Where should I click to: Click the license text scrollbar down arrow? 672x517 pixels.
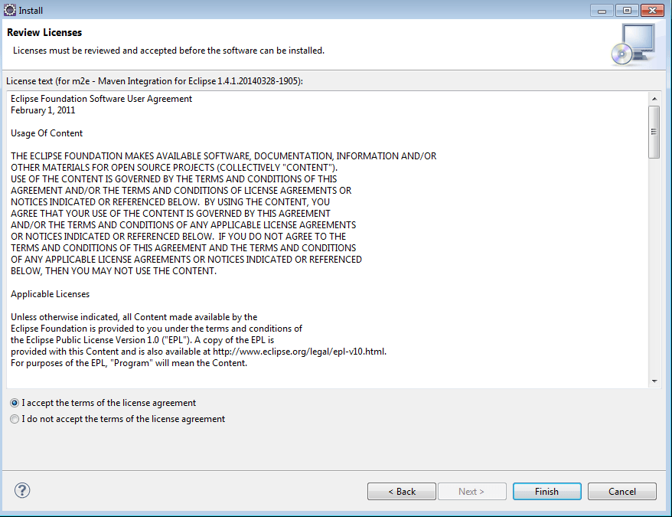(x=654, y=381)
